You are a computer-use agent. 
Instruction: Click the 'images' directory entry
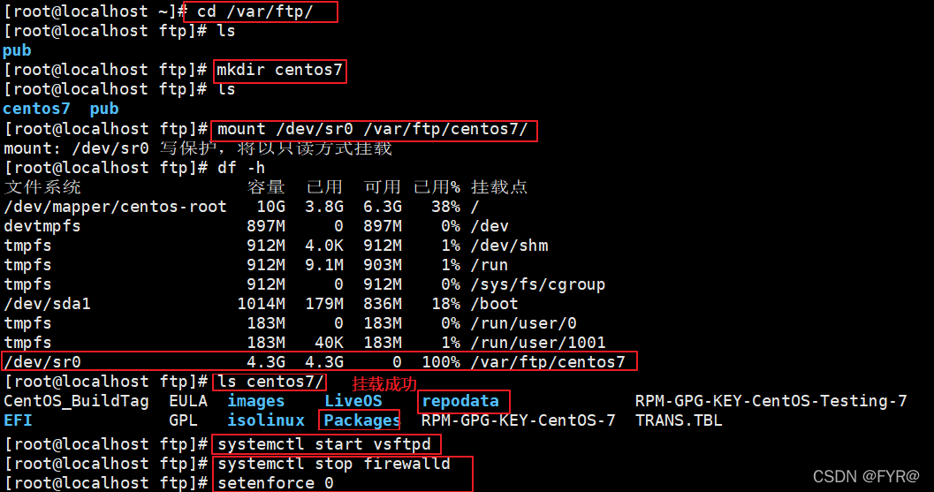(255, 402)
